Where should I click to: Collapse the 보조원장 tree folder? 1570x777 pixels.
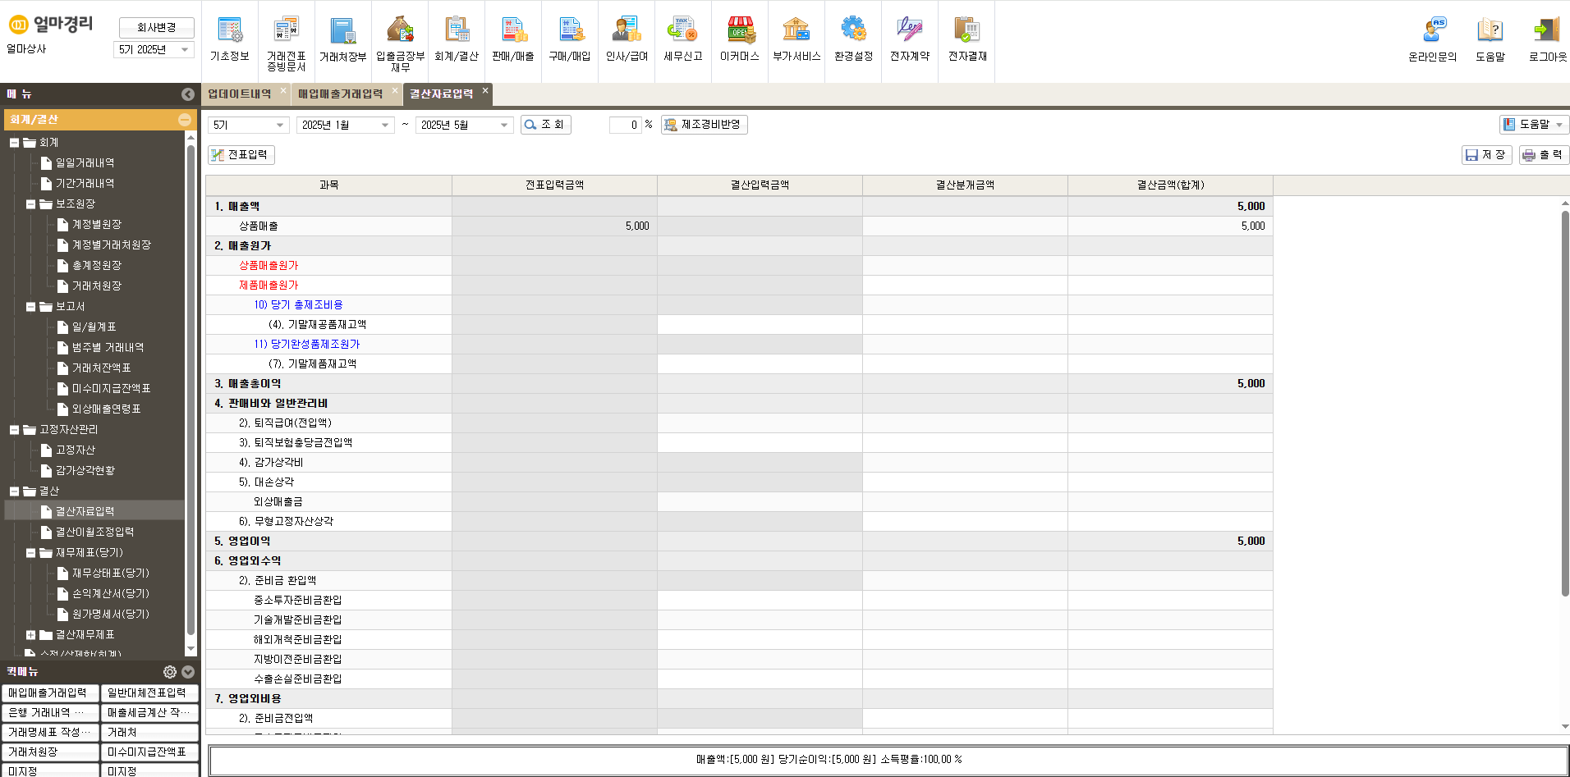[30, 204]
